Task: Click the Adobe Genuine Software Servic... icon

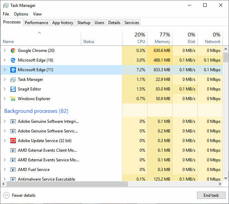Action: click(x=13, y=131)
